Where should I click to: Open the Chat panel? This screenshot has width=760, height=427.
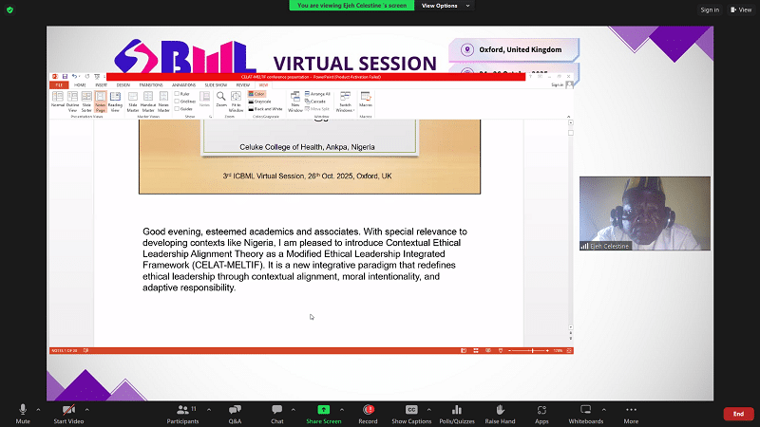277,409
